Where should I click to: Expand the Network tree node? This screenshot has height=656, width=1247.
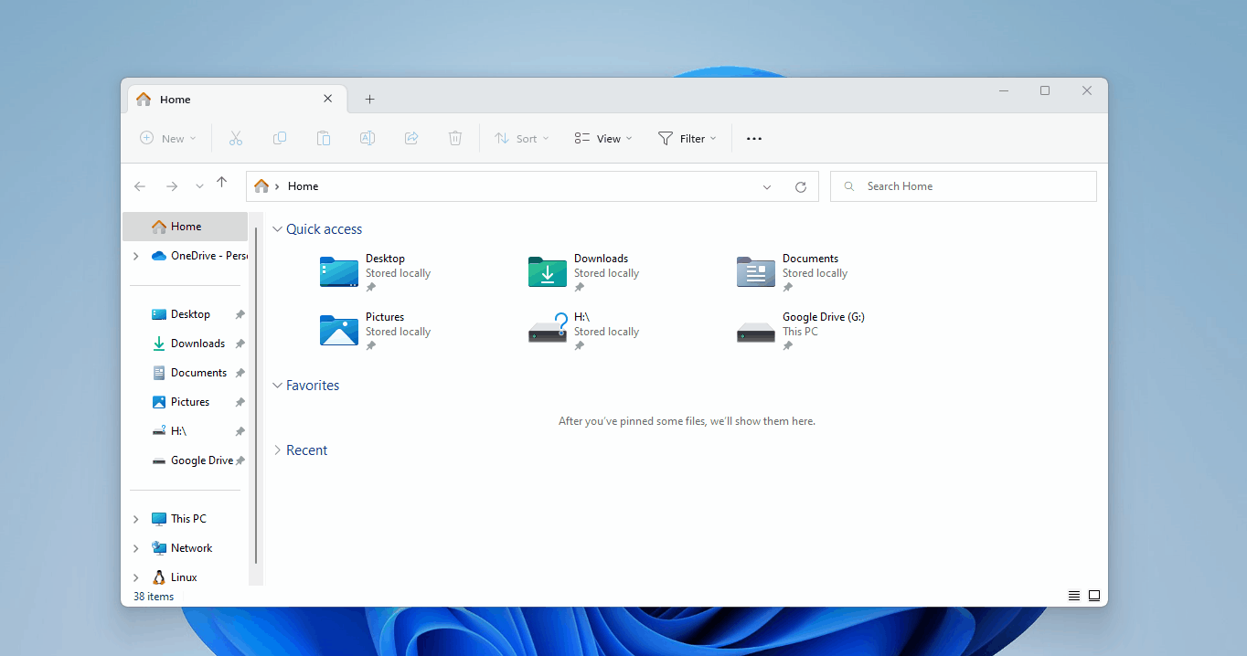pyautogui.click(x=136, y=548)
